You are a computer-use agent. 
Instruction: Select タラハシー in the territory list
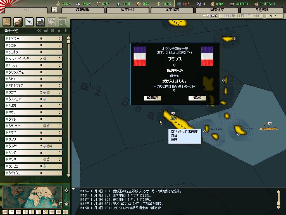point(34,126)
